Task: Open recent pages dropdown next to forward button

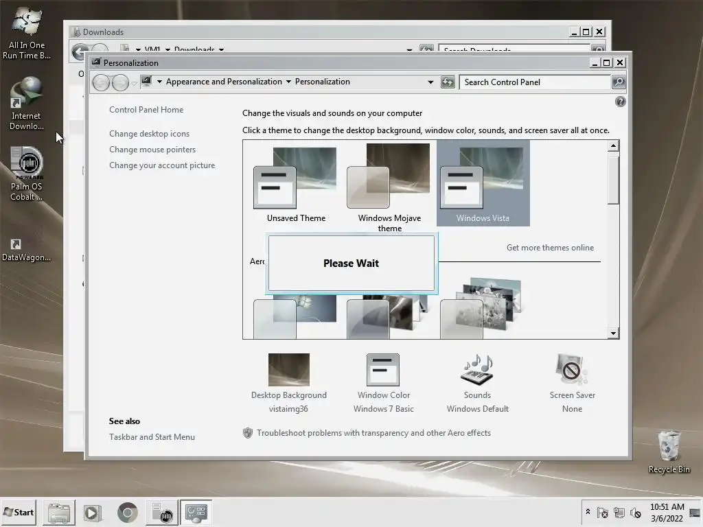Action: pos(134,83)
